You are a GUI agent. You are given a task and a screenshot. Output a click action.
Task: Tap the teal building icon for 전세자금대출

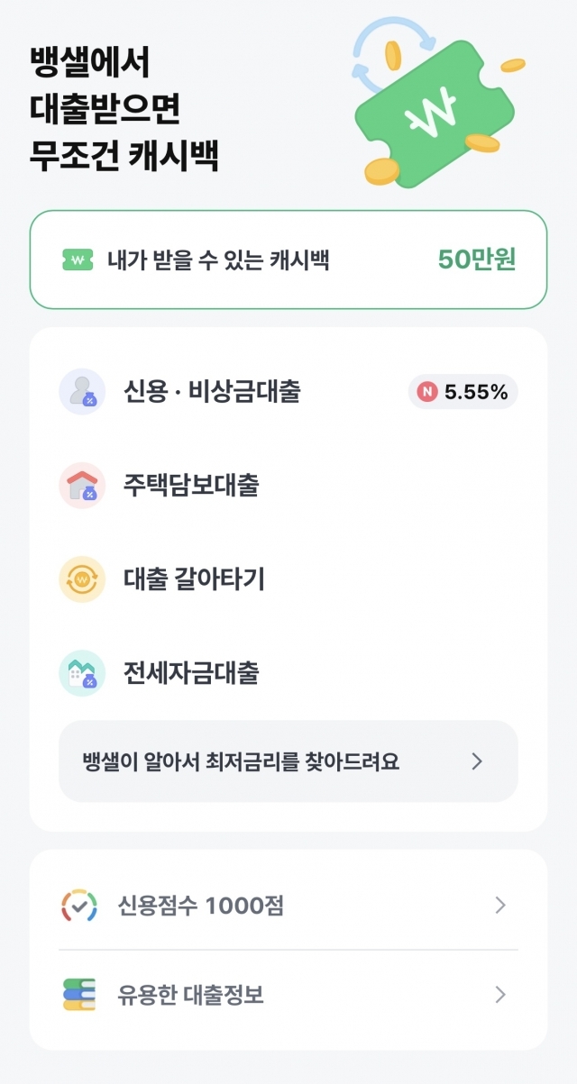(x=82, y=673)
